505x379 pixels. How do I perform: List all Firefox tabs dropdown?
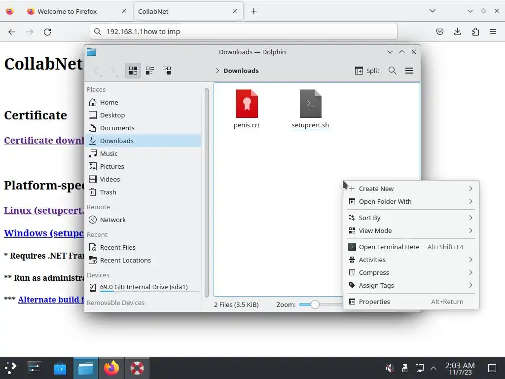pos(432,11)
